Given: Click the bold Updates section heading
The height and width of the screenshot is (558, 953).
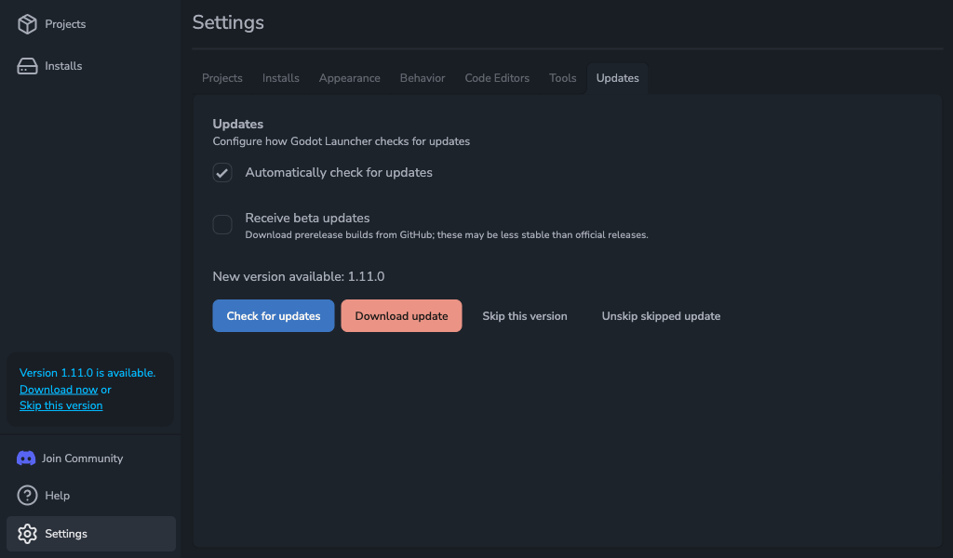Looking at the screenshot, I should coord(237,124).
